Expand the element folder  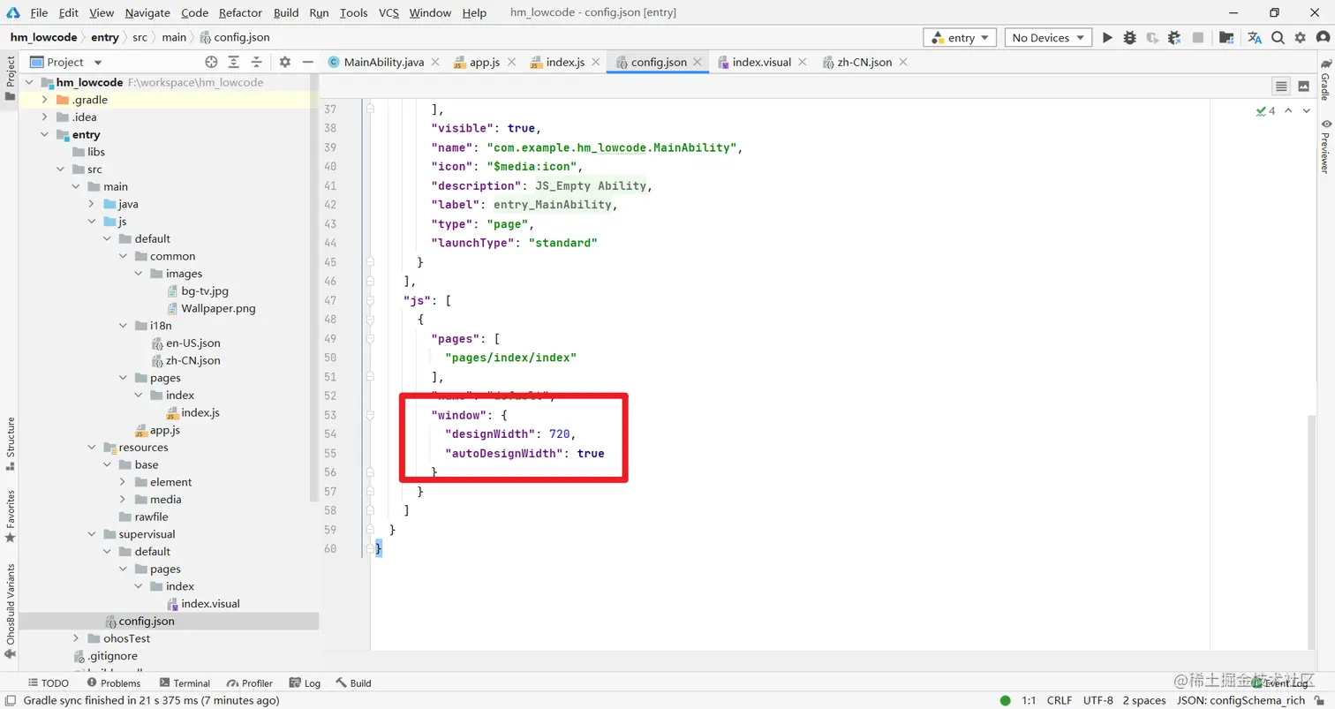(123, 482)
